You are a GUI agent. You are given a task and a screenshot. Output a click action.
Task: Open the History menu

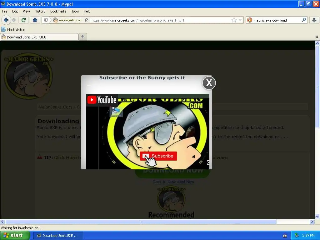coord(40,11)
